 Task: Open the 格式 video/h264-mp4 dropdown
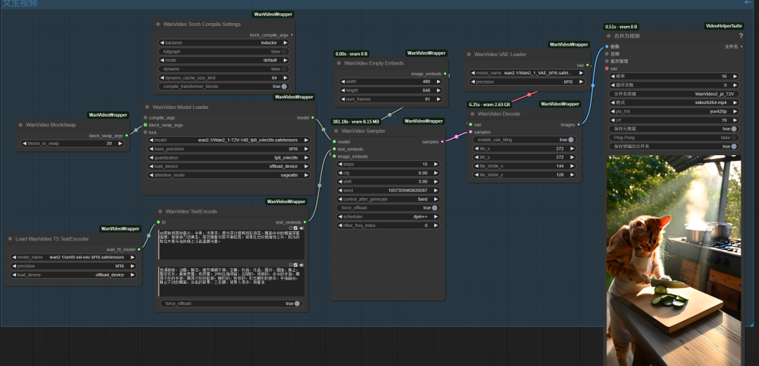click(x=674, y=103)
